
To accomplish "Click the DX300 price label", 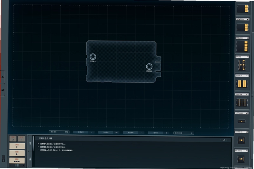I will point(242,57).
